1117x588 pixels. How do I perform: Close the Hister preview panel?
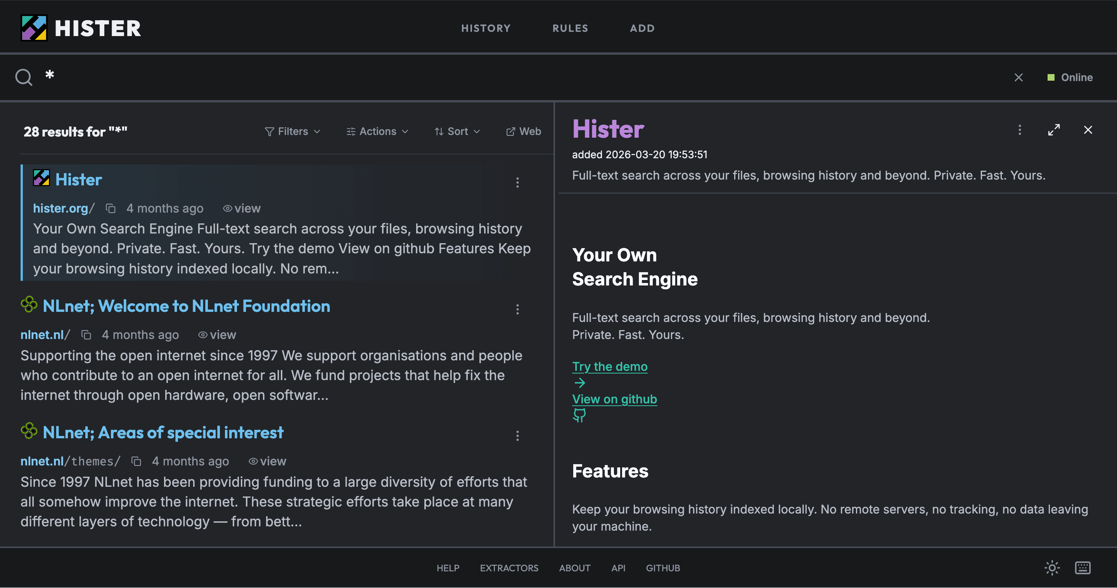(x=1088, y=130)
